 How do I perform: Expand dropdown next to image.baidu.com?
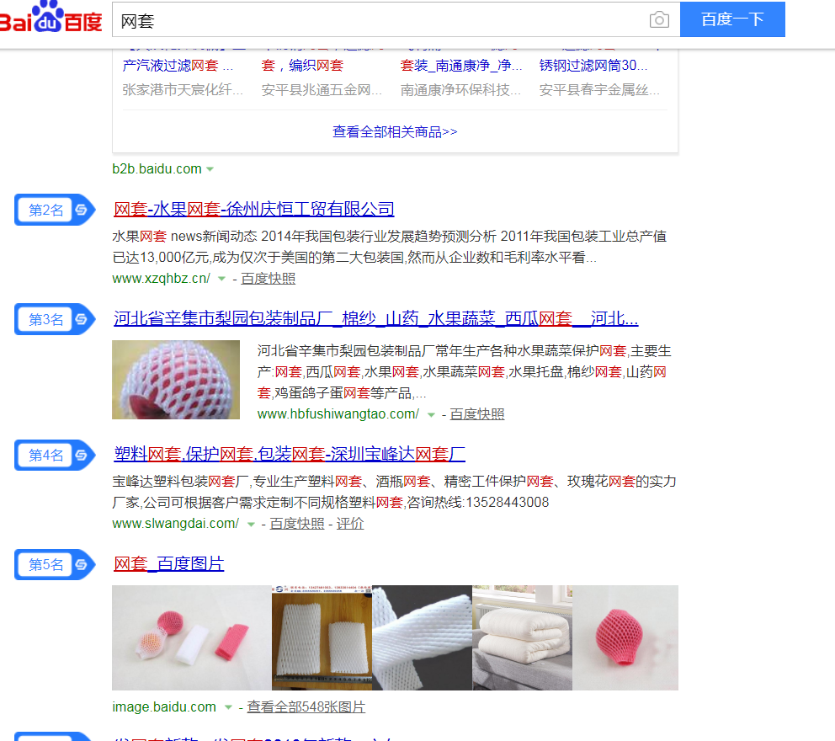pos(228,707)
